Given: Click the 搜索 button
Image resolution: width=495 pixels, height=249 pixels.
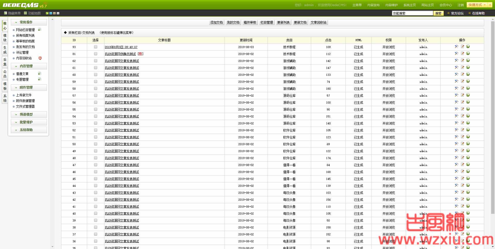Looking at the screenshot, I should pos(439,13).
